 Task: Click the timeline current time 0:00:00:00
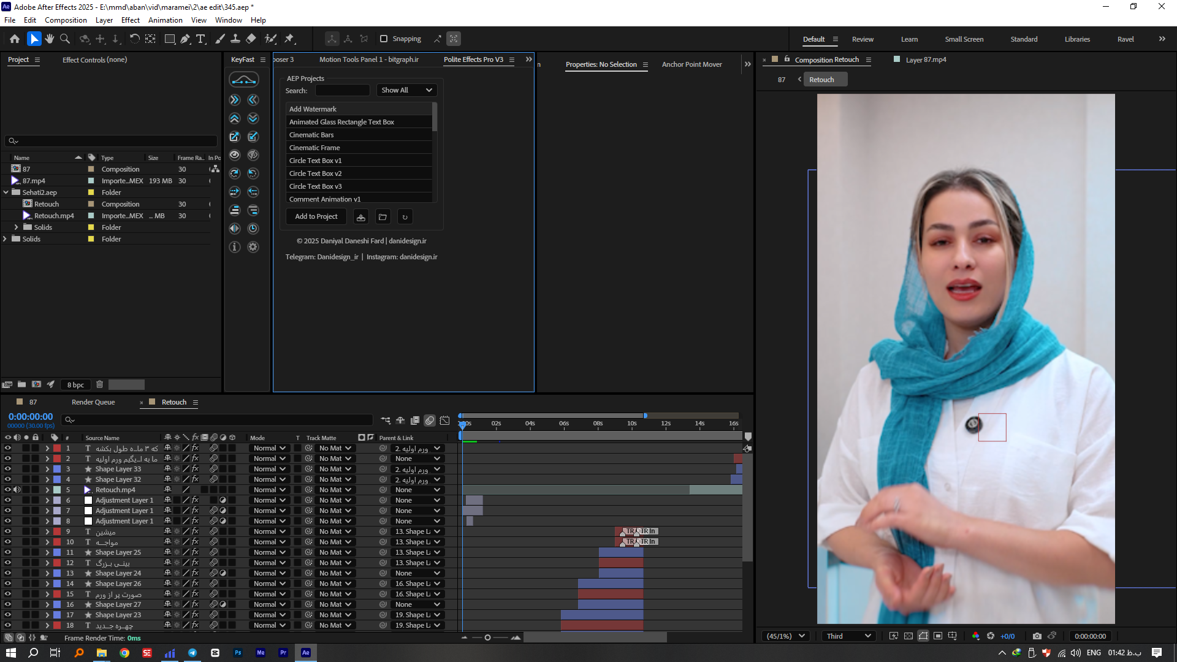pyautogui.click(x=31, y=417)
